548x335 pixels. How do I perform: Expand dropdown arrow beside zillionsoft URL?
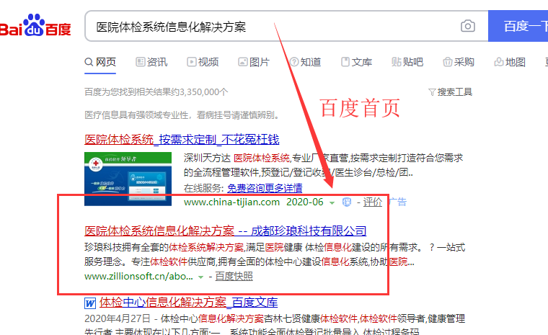pyautogui.click(x=200, y=277)
